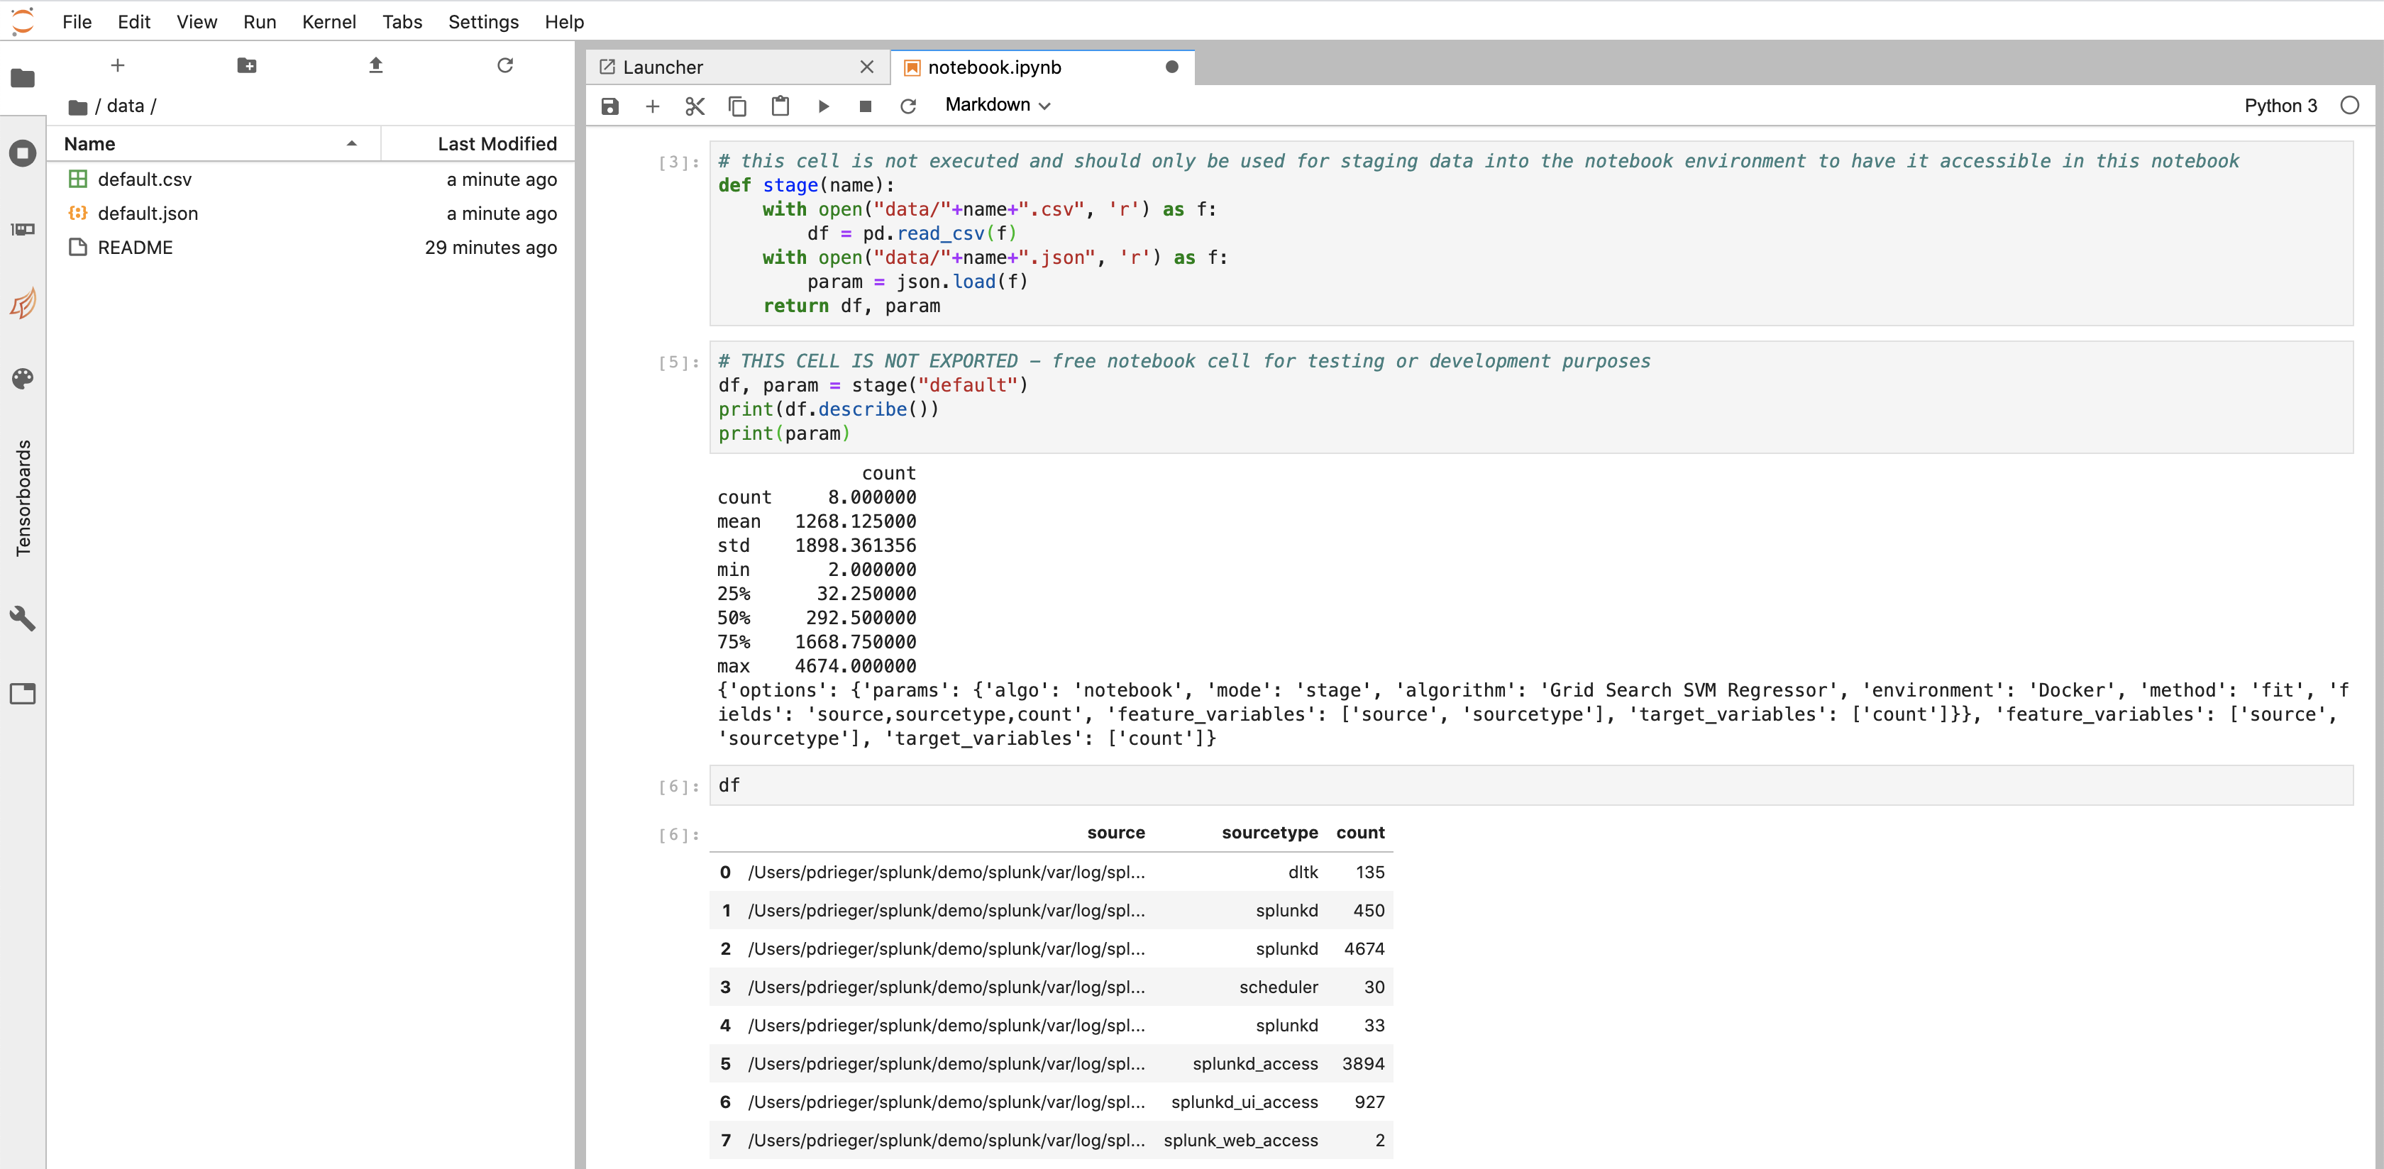The width and height of the screenshot is (2384, 1169).
Task: Sort files by Name column
Action: pyautogui.click(x=214, y=143)
